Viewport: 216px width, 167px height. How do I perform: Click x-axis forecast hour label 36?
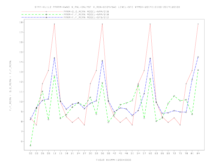pyautogui.click(x=102, y=153)
